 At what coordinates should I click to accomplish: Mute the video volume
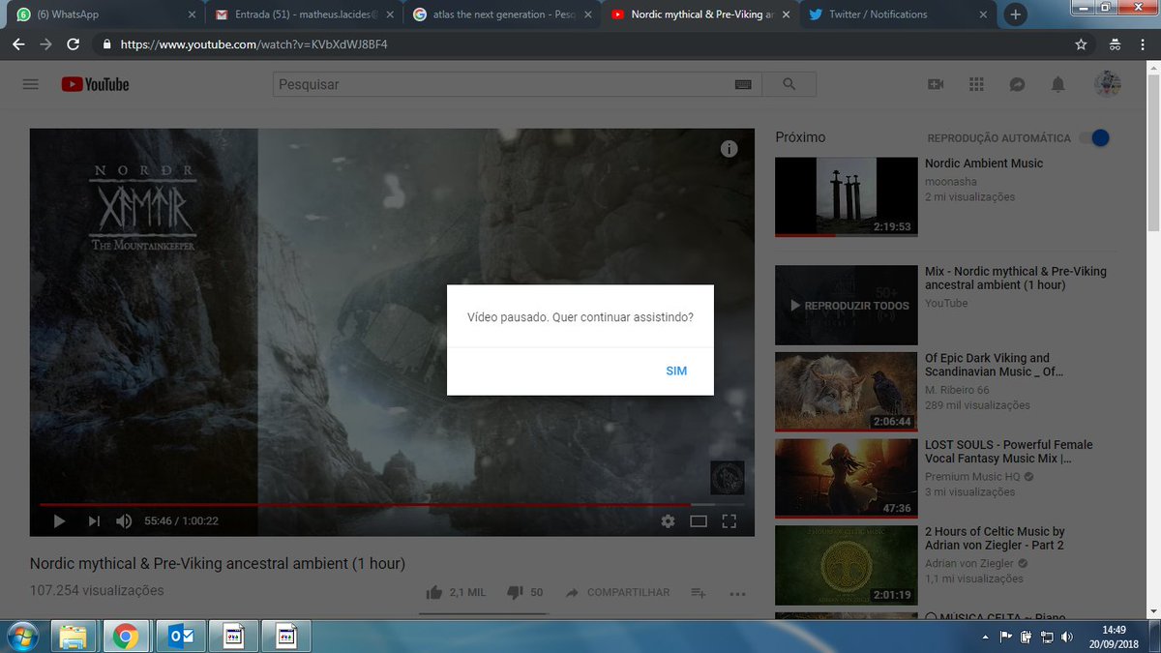(124, 521)
